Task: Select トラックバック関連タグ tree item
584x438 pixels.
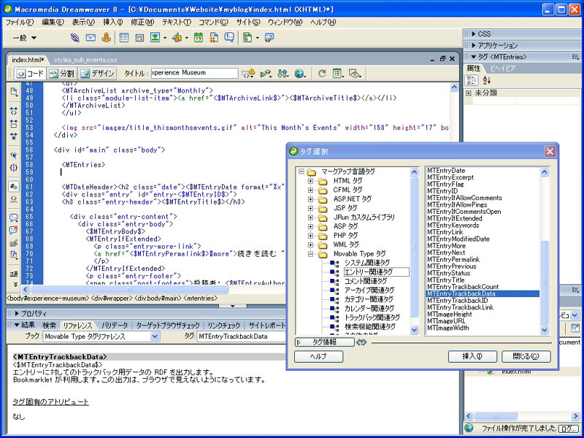Action: (372, 318)
